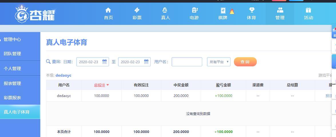Image resolution: width=336 pixels, height=137 pixels.
Task: Click the start date field 2020-02-23
Action: click(89, 62)
